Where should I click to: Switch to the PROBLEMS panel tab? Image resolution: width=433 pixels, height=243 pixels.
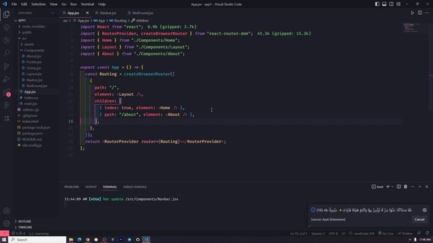pos(72,187)
